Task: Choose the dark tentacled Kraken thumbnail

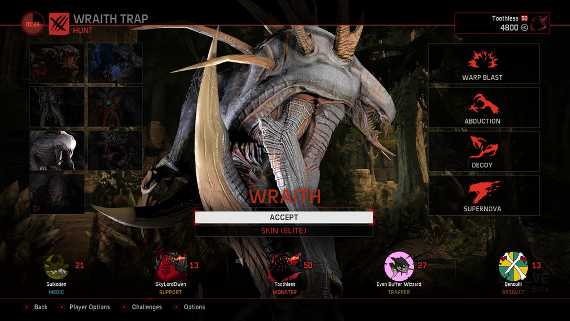Action: click(x=57, y=106)
